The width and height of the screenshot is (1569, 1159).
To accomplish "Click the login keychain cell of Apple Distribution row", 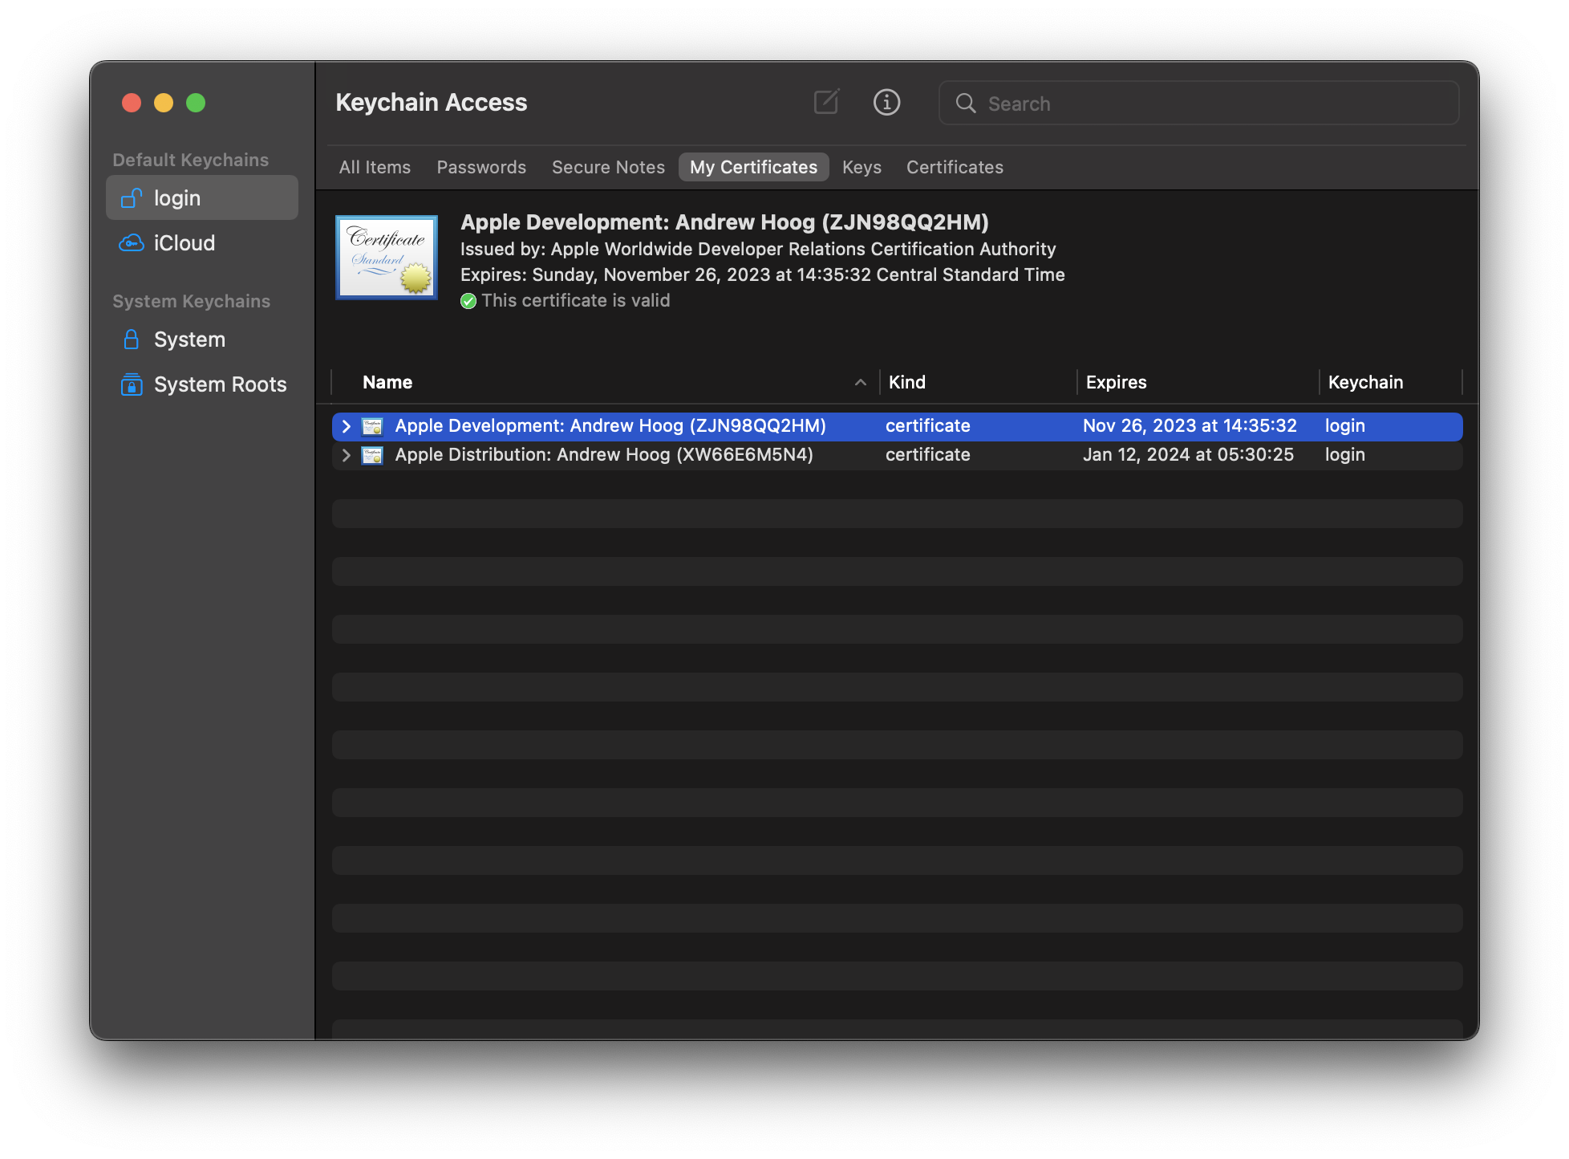I will click(1345, 455).
